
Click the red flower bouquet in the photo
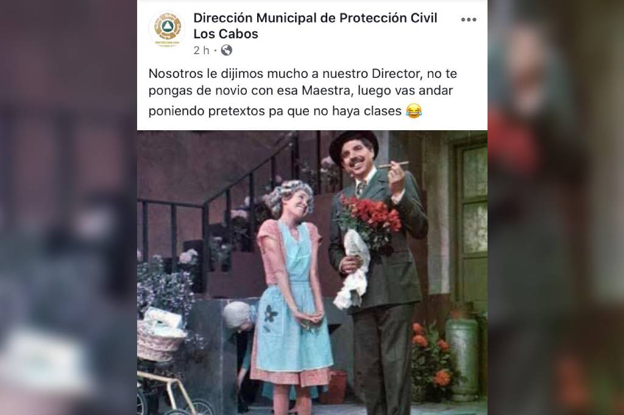(370, 218)
